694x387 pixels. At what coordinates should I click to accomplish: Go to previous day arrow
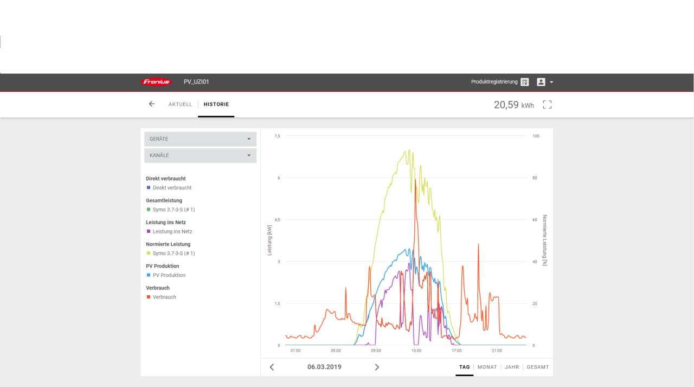(272, 367)
